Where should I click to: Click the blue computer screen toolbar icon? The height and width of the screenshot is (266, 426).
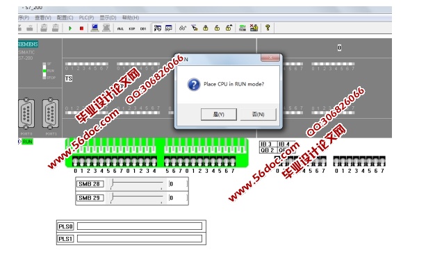95,28
